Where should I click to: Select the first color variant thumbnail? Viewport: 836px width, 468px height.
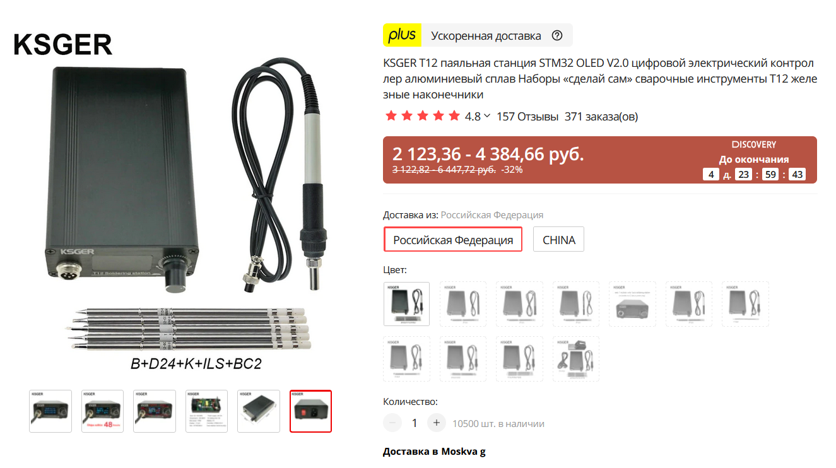click(x=407, y=304)
